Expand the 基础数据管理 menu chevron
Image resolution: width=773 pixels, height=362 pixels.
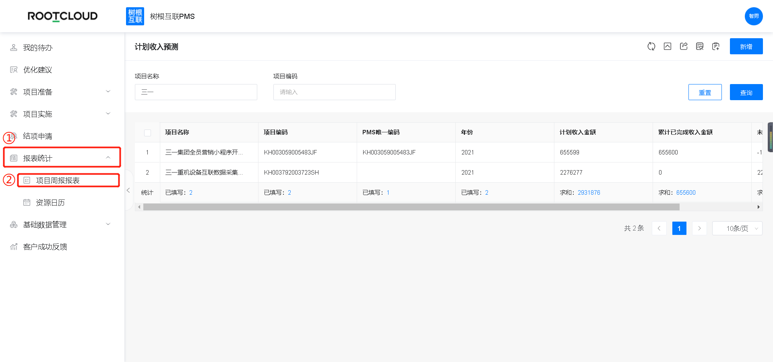108,224
